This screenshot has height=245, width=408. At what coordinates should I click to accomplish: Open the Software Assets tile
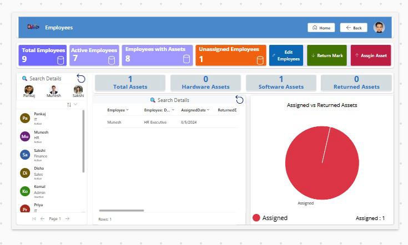281,83
